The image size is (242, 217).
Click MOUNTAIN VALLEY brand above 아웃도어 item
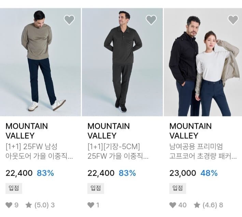[x=27, y=131]
